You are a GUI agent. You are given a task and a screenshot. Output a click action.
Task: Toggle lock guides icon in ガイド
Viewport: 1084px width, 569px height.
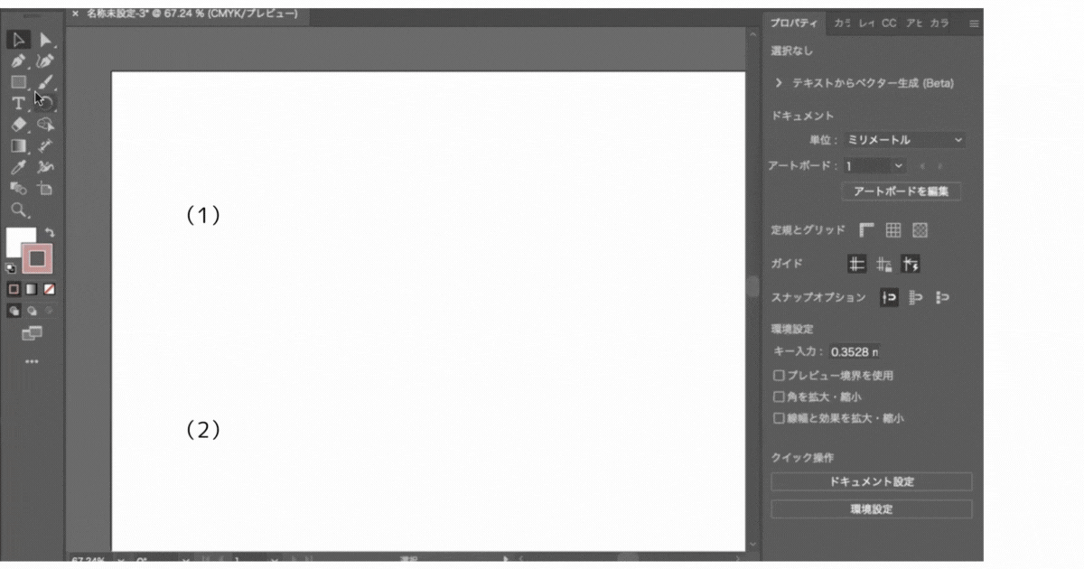(884, 264)
